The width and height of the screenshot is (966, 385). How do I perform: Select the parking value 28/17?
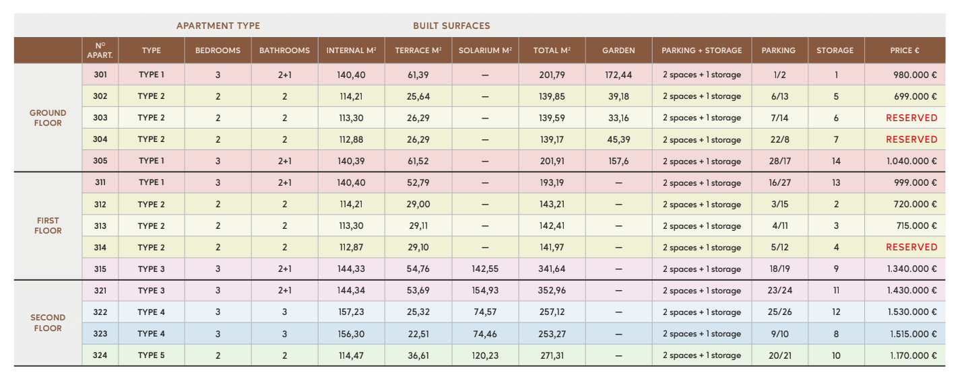point(779,161)
